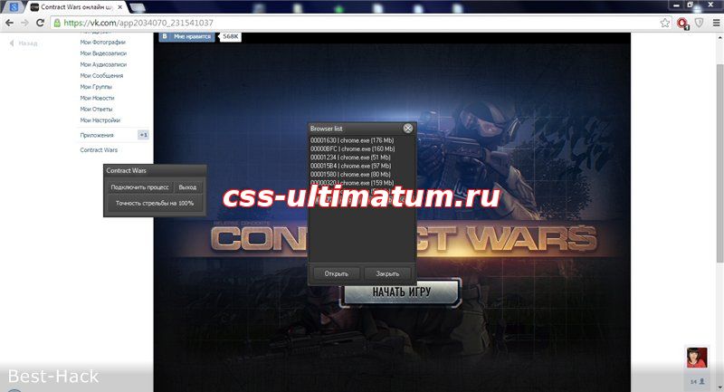
Task: Open Мои Ответы in the VK sidebar
Action: [x=96, y=109]
